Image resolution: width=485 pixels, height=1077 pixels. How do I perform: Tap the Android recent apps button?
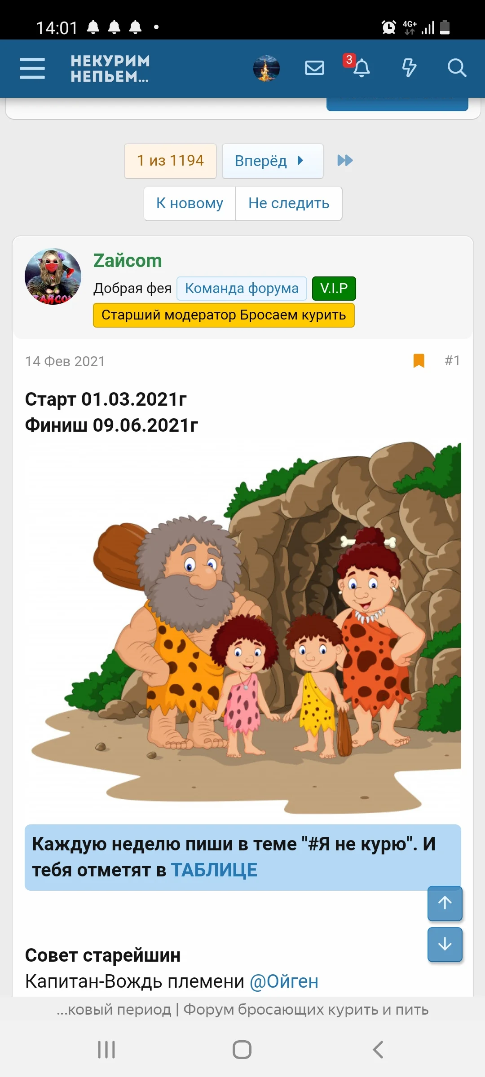tap(106, 1050)
